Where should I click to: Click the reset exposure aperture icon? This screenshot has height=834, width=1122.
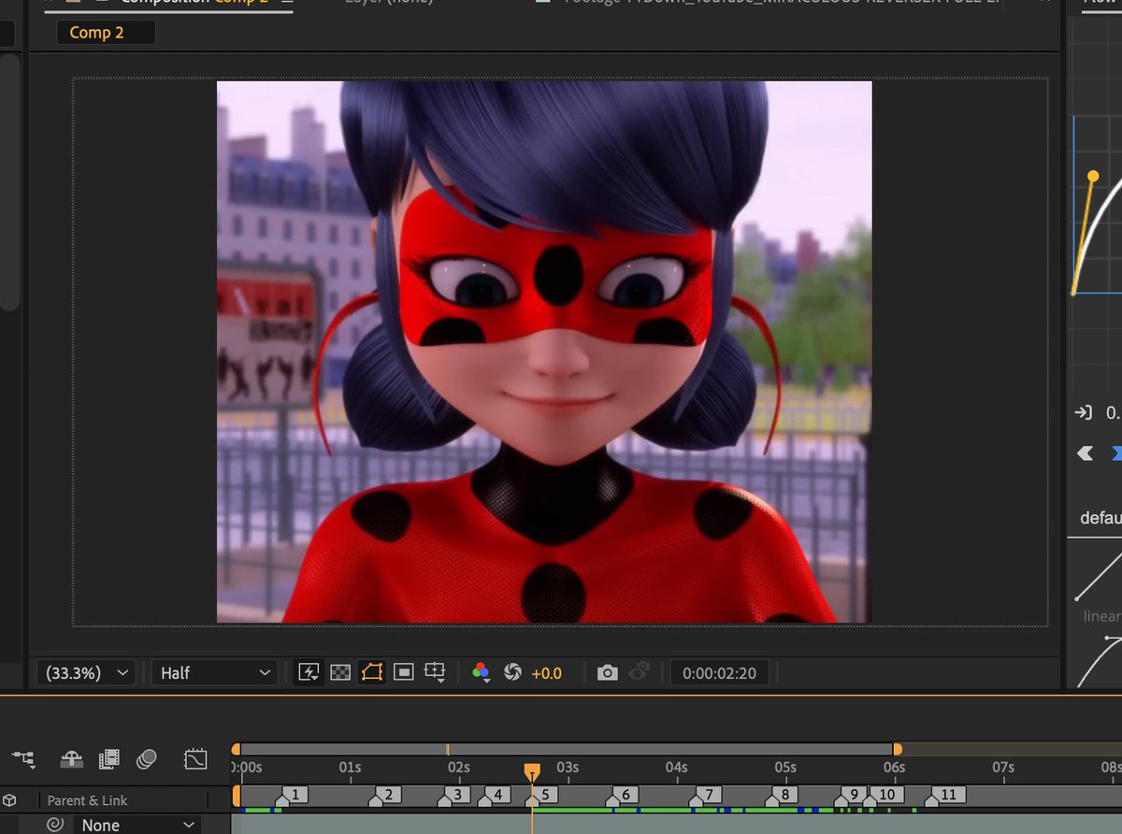[x=512, y=672]
